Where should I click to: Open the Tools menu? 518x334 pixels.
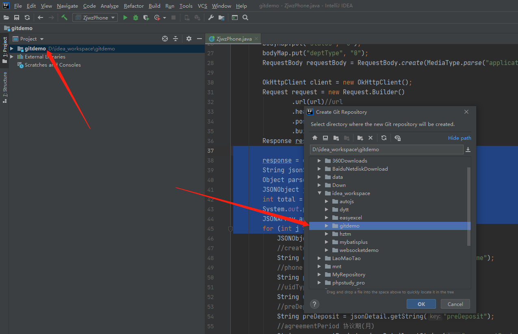(x=186, y=6)
